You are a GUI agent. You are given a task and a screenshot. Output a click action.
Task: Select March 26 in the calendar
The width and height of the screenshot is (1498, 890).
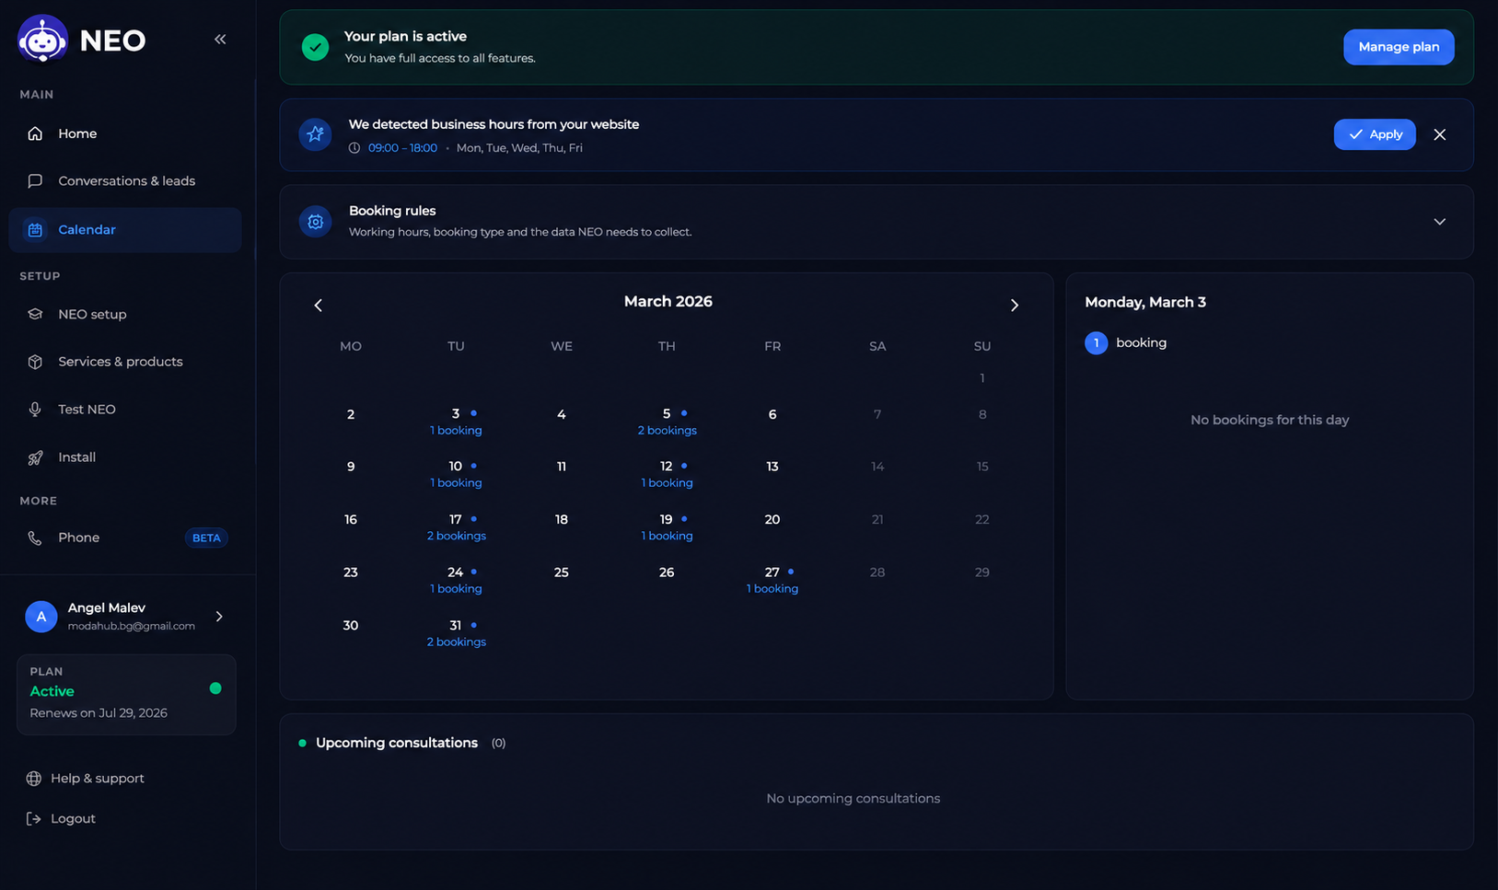pyautogui.click(x=667, y=572)
